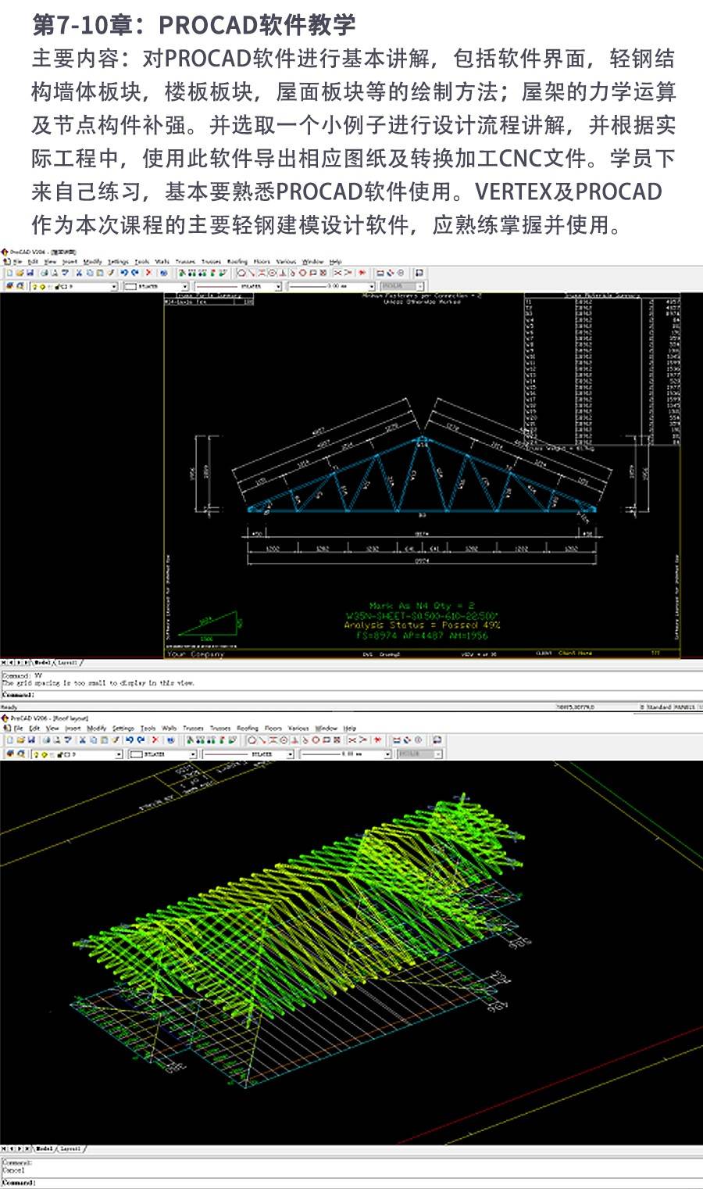Viewport: 703px width, 1189px height.
Task: Open the Walls menu in the Roof layout window
Action: tap(169, 729)
